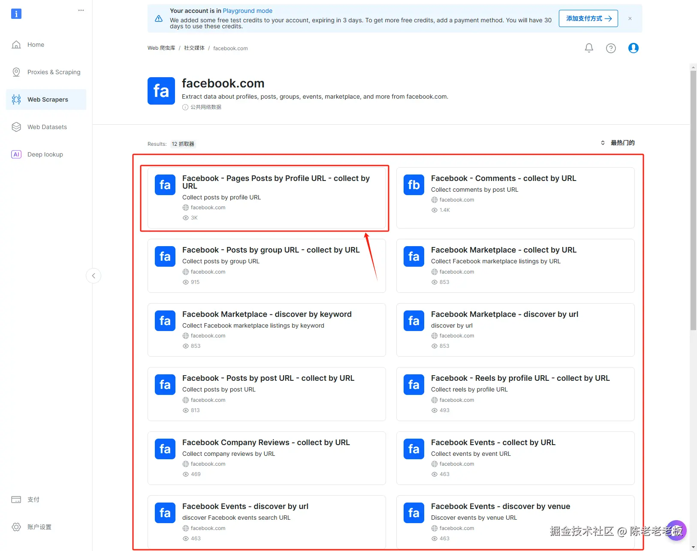Click 813 view count text
This screenshot has height=551, width=697.
point(195,410)
